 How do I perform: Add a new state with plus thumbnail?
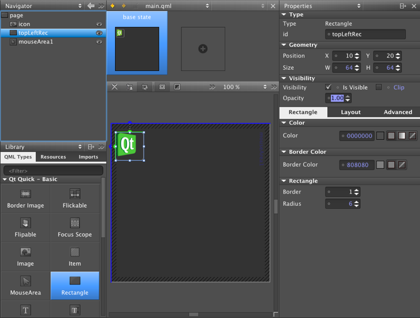point(203,49)
